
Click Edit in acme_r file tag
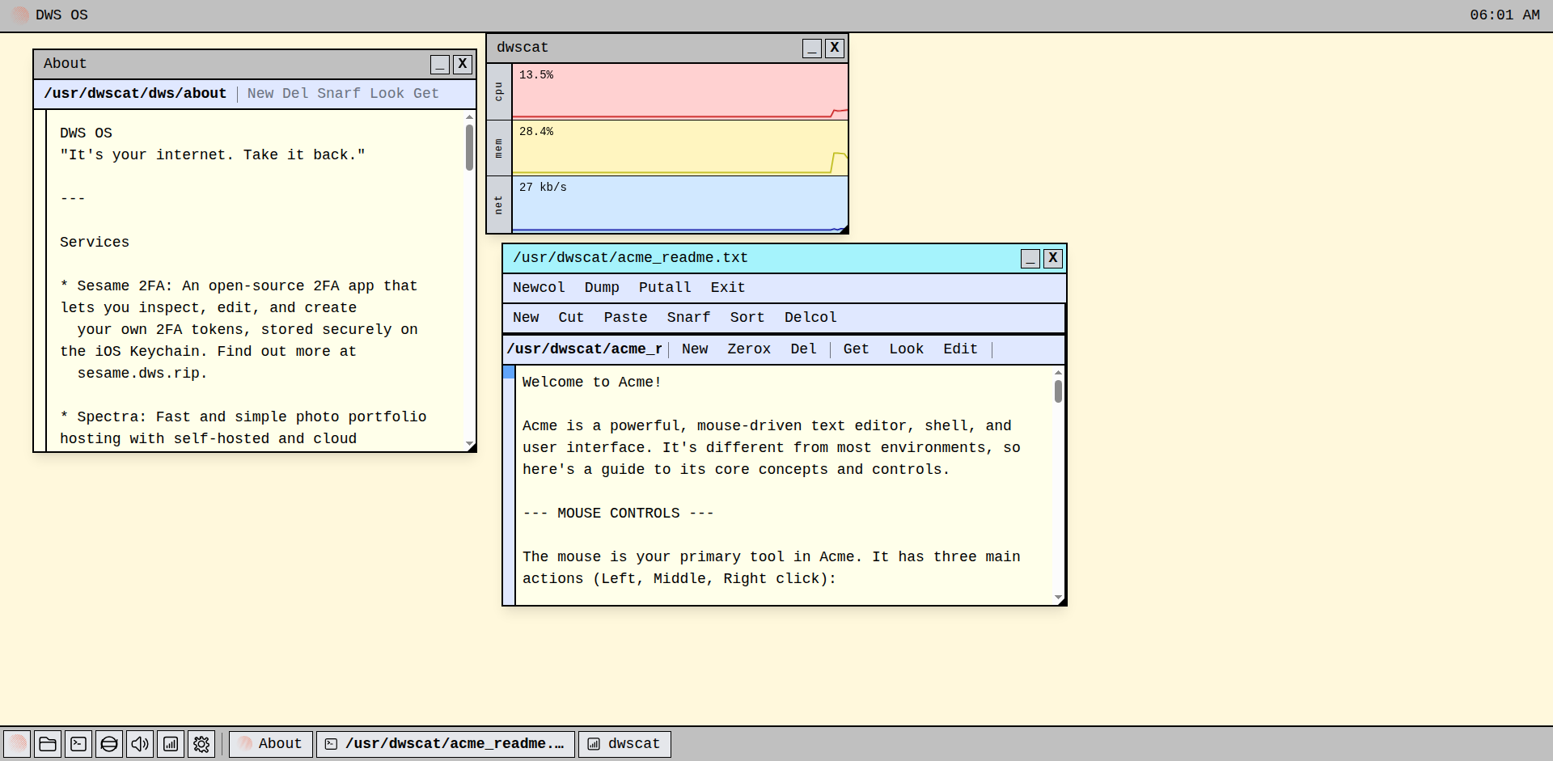click(x=960, y=349)
